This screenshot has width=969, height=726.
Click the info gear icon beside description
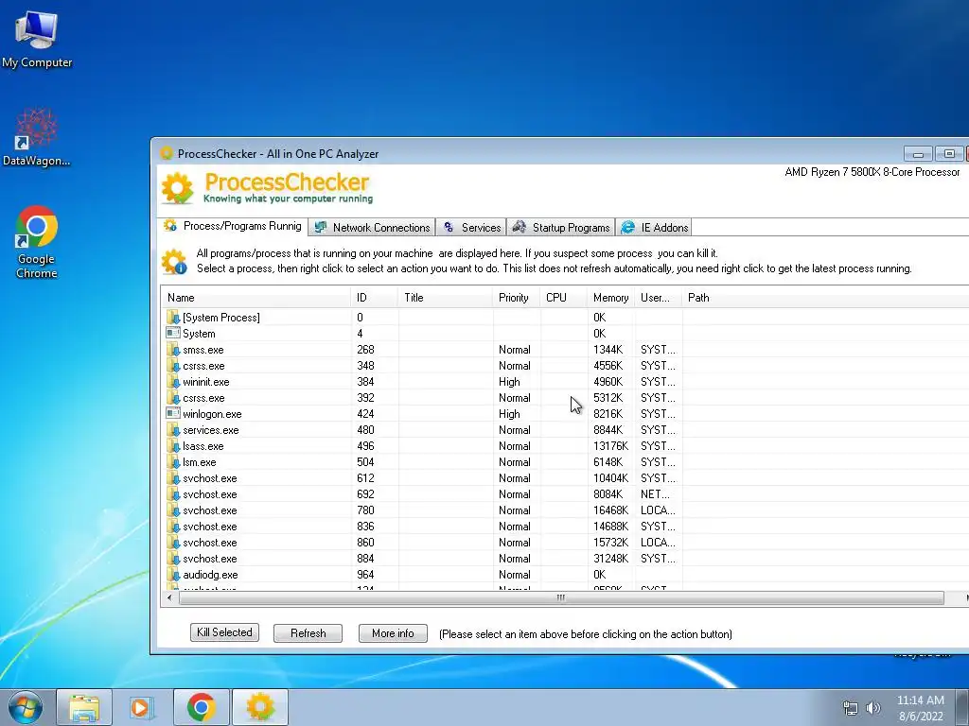click(174, 261)
